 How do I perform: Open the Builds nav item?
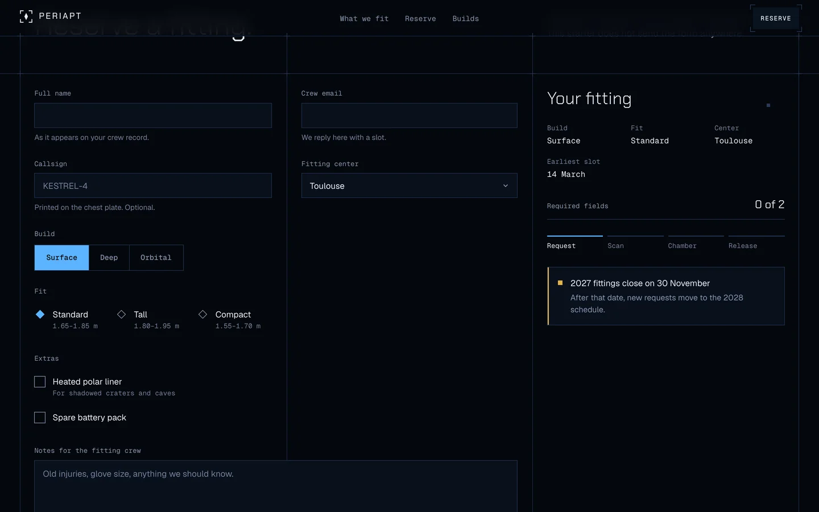click(466, 19)
